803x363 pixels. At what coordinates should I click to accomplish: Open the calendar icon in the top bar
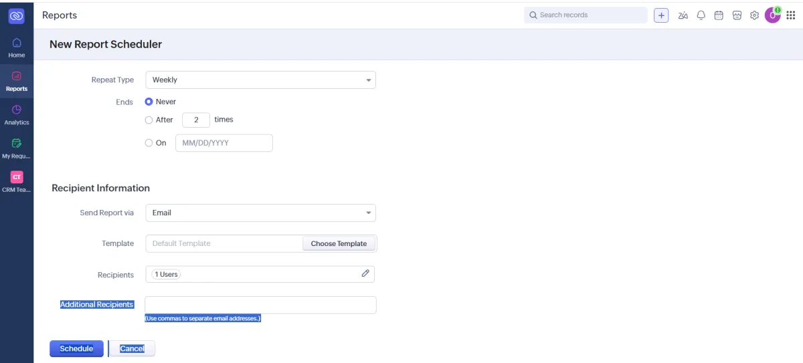coord(719,15)
